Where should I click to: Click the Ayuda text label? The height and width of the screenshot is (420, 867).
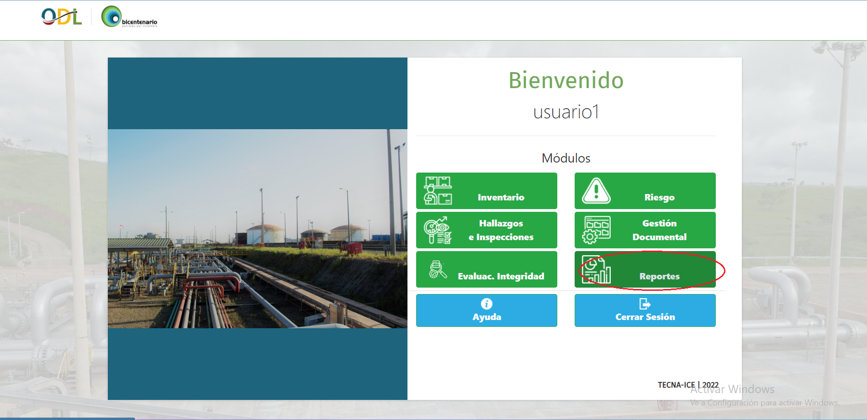click(x=486, y=317)
